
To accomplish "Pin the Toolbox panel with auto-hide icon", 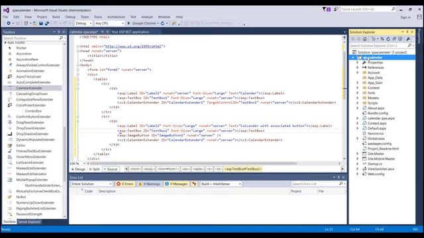I will (x=59, y=32).
